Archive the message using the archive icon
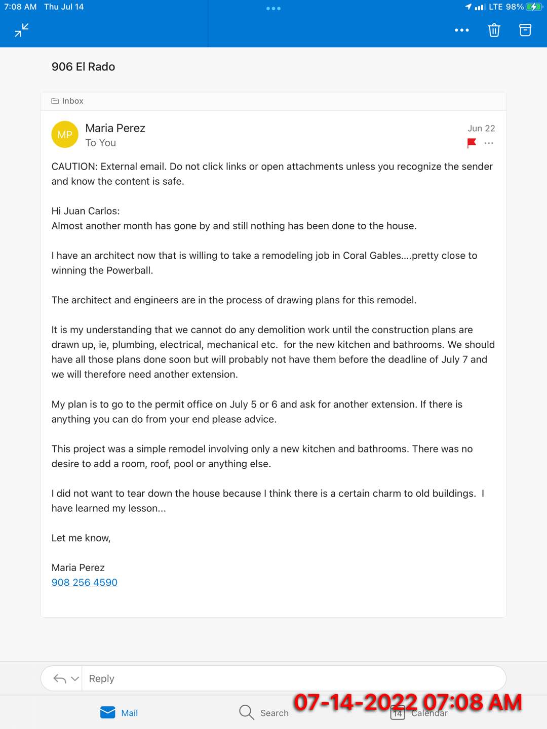The image size is (547, 729). [525, 30]
